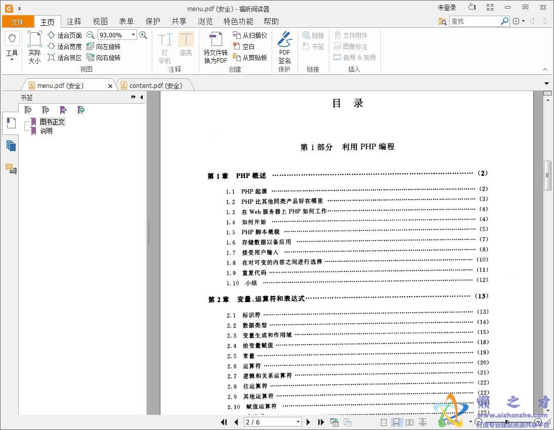
Task: Open the zoom percentage dropdown
Action: (133, 35)
